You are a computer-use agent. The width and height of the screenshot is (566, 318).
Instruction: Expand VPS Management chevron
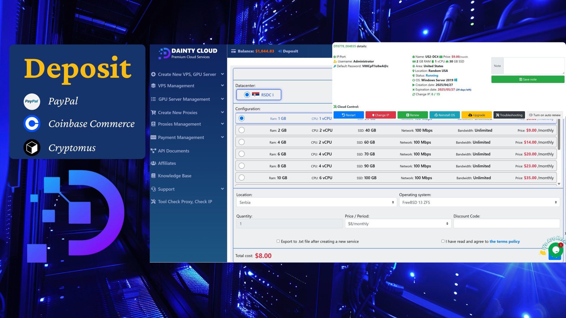pyautogui.click(x=222, y=85)
